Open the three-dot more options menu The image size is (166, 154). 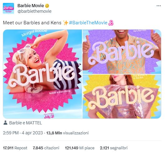point(159,6)
